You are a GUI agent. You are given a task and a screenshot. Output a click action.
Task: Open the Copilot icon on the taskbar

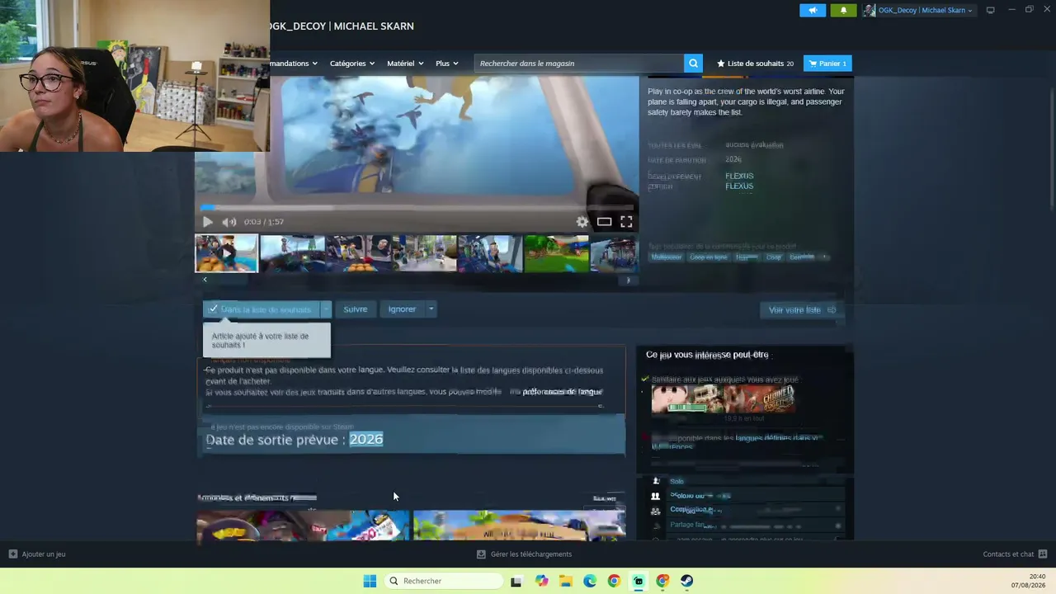541,581
